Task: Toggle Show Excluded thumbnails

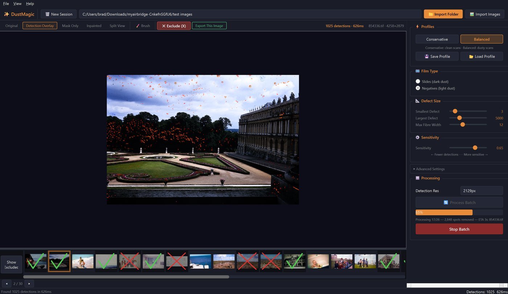Action: click(11, 265)
